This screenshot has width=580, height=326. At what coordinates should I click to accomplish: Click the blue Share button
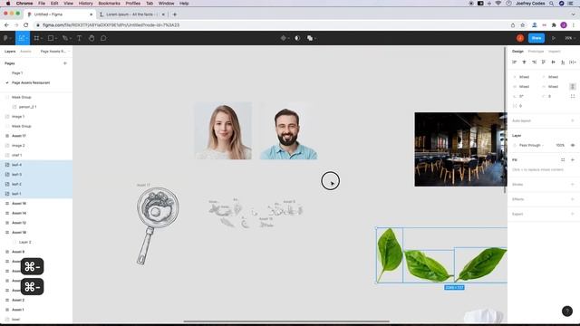pyautogui.click(x=536, y=38)
